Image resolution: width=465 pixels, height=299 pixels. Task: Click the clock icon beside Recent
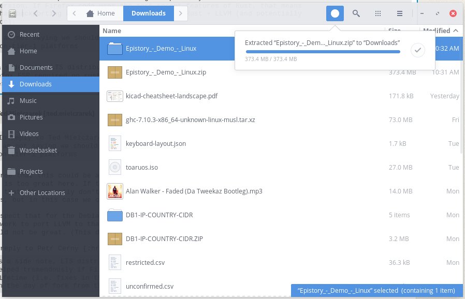point(11,35)
